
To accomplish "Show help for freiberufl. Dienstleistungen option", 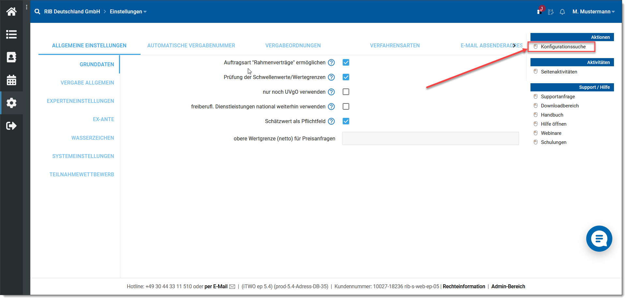I will (331, 106).
